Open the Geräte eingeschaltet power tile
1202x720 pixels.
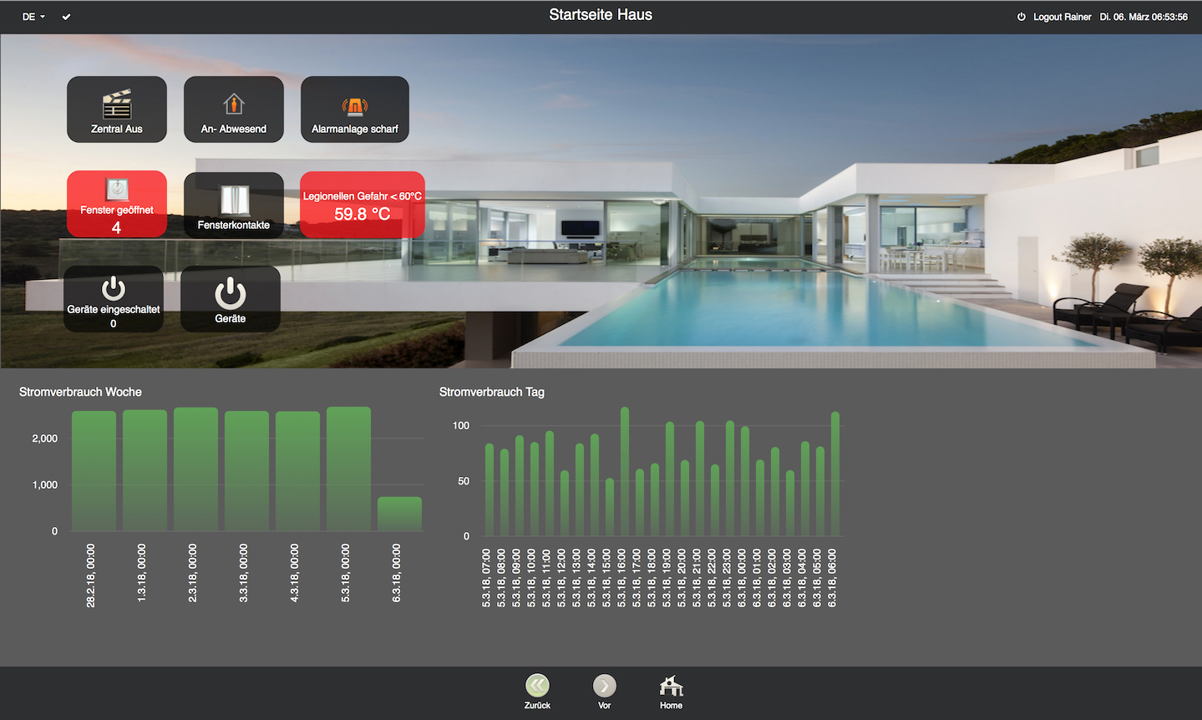tap(114, 299)
